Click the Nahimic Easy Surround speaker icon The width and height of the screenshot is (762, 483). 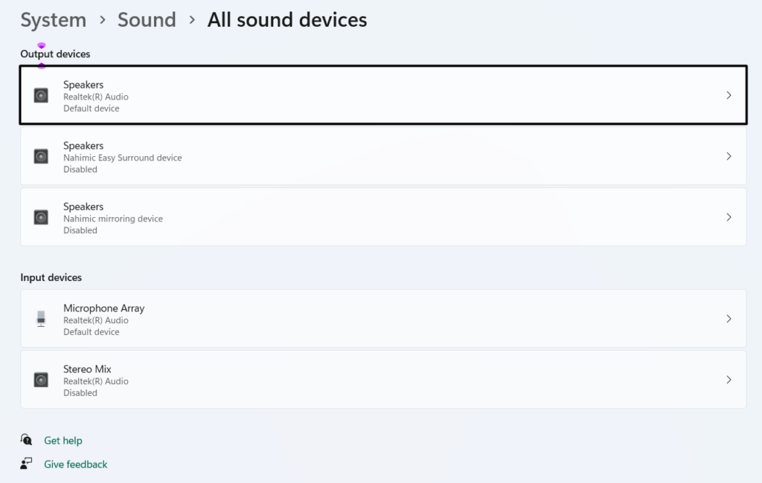tap(41, 156)
